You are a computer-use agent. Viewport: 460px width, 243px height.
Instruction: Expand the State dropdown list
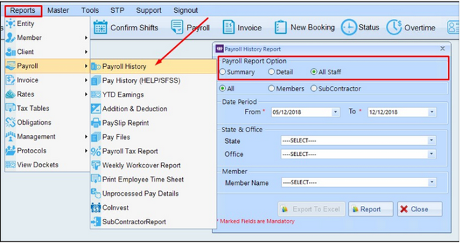431,140
